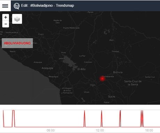Image resolution: width=160 pixels, height=133 pixels.
Task: Click the La Paz map label
Action: point(82,56)
